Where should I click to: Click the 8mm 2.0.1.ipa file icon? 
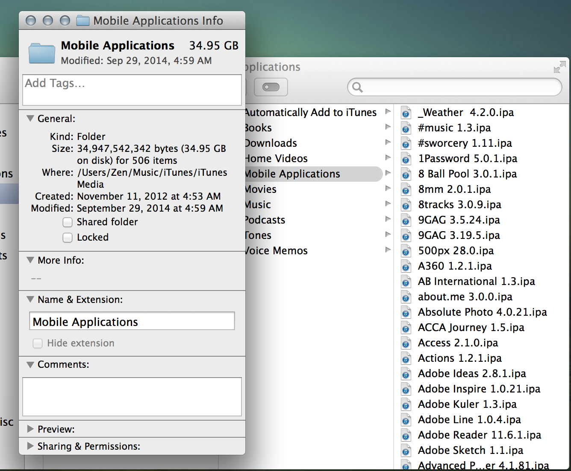pyautogui.click(x=406, y=190)
